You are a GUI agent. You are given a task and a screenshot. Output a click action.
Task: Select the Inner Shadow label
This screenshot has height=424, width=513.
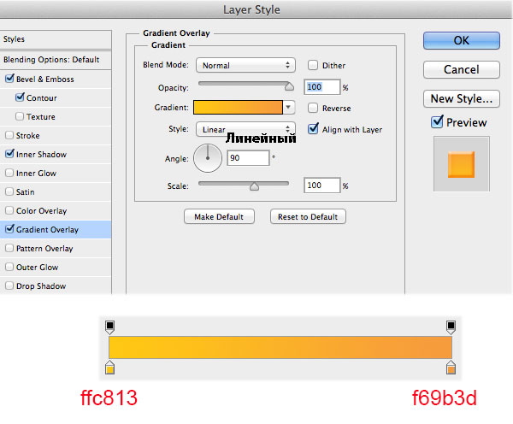(41, 155)
